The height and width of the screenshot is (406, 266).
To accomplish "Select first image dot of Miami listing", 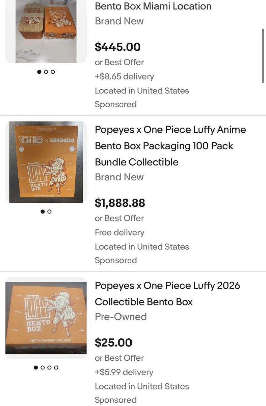I will tap(39, 72).
